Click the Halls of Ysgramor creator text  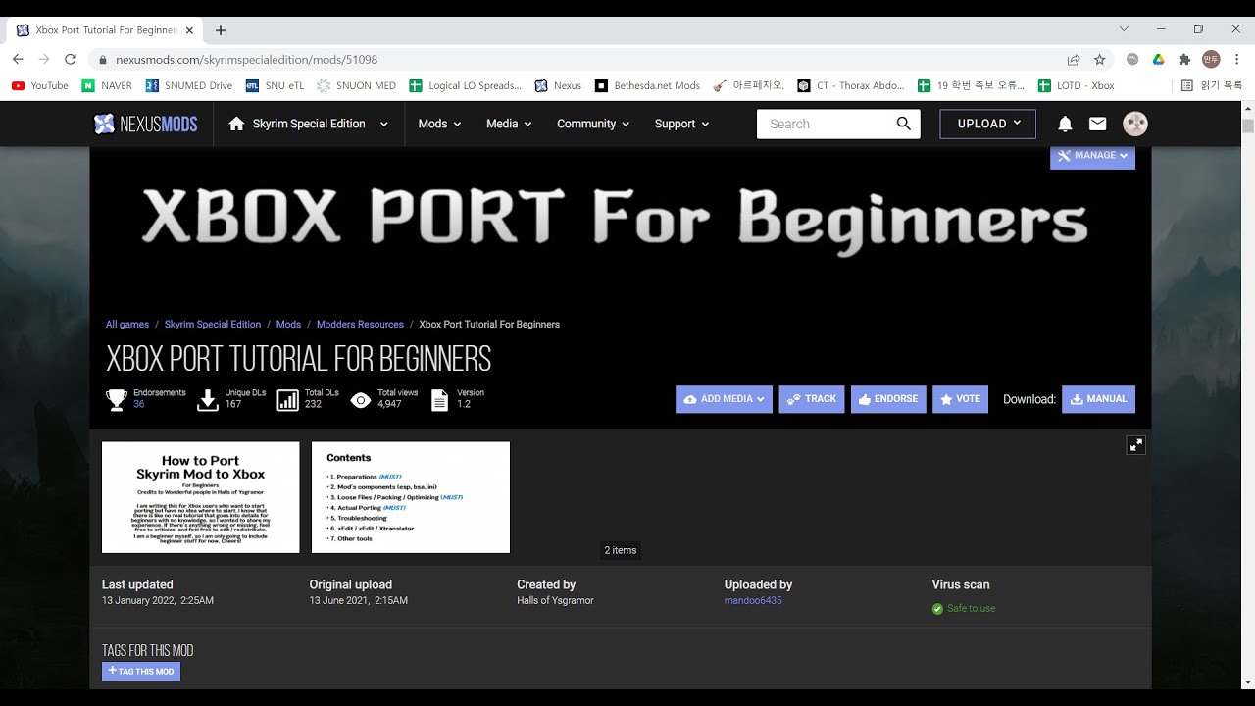coord(556,600)
